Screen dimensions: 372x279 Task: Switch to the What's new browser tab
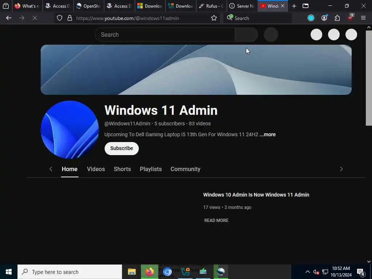click(27, 6)
